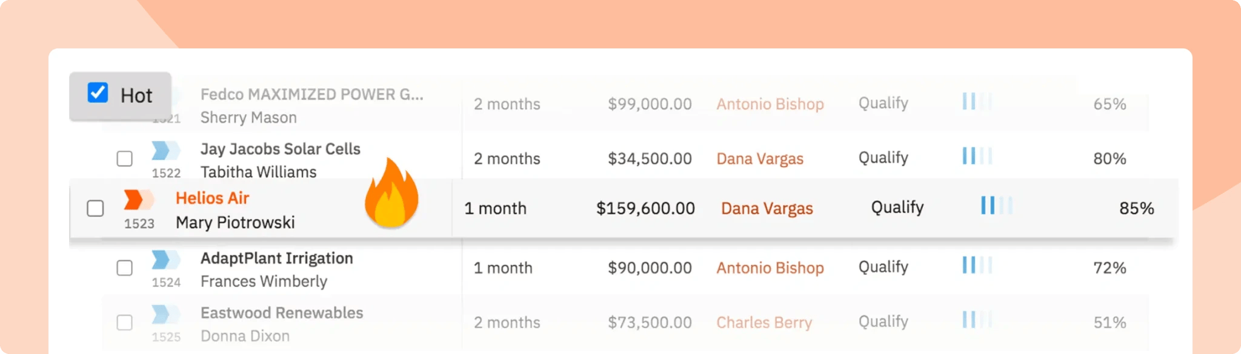Click owner Charles Berry link

coord(764,323)
